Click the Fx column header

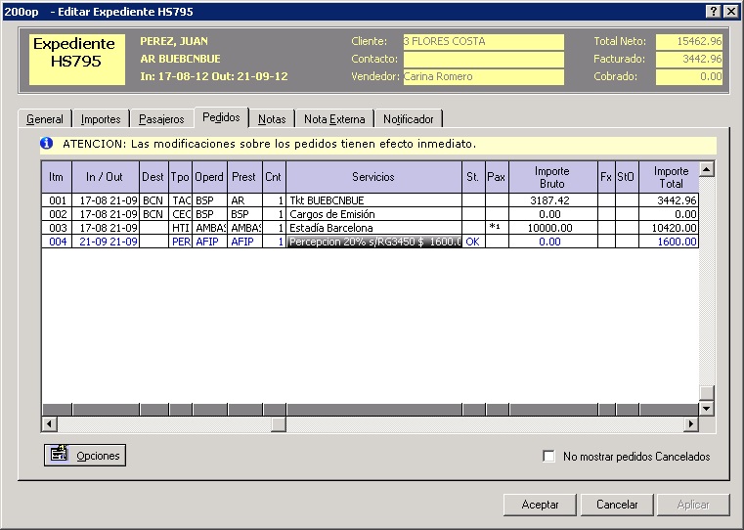tap(606, 177)
